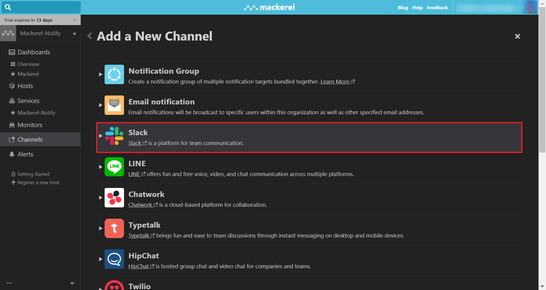Click the Chatwork icon

point(114,198)
